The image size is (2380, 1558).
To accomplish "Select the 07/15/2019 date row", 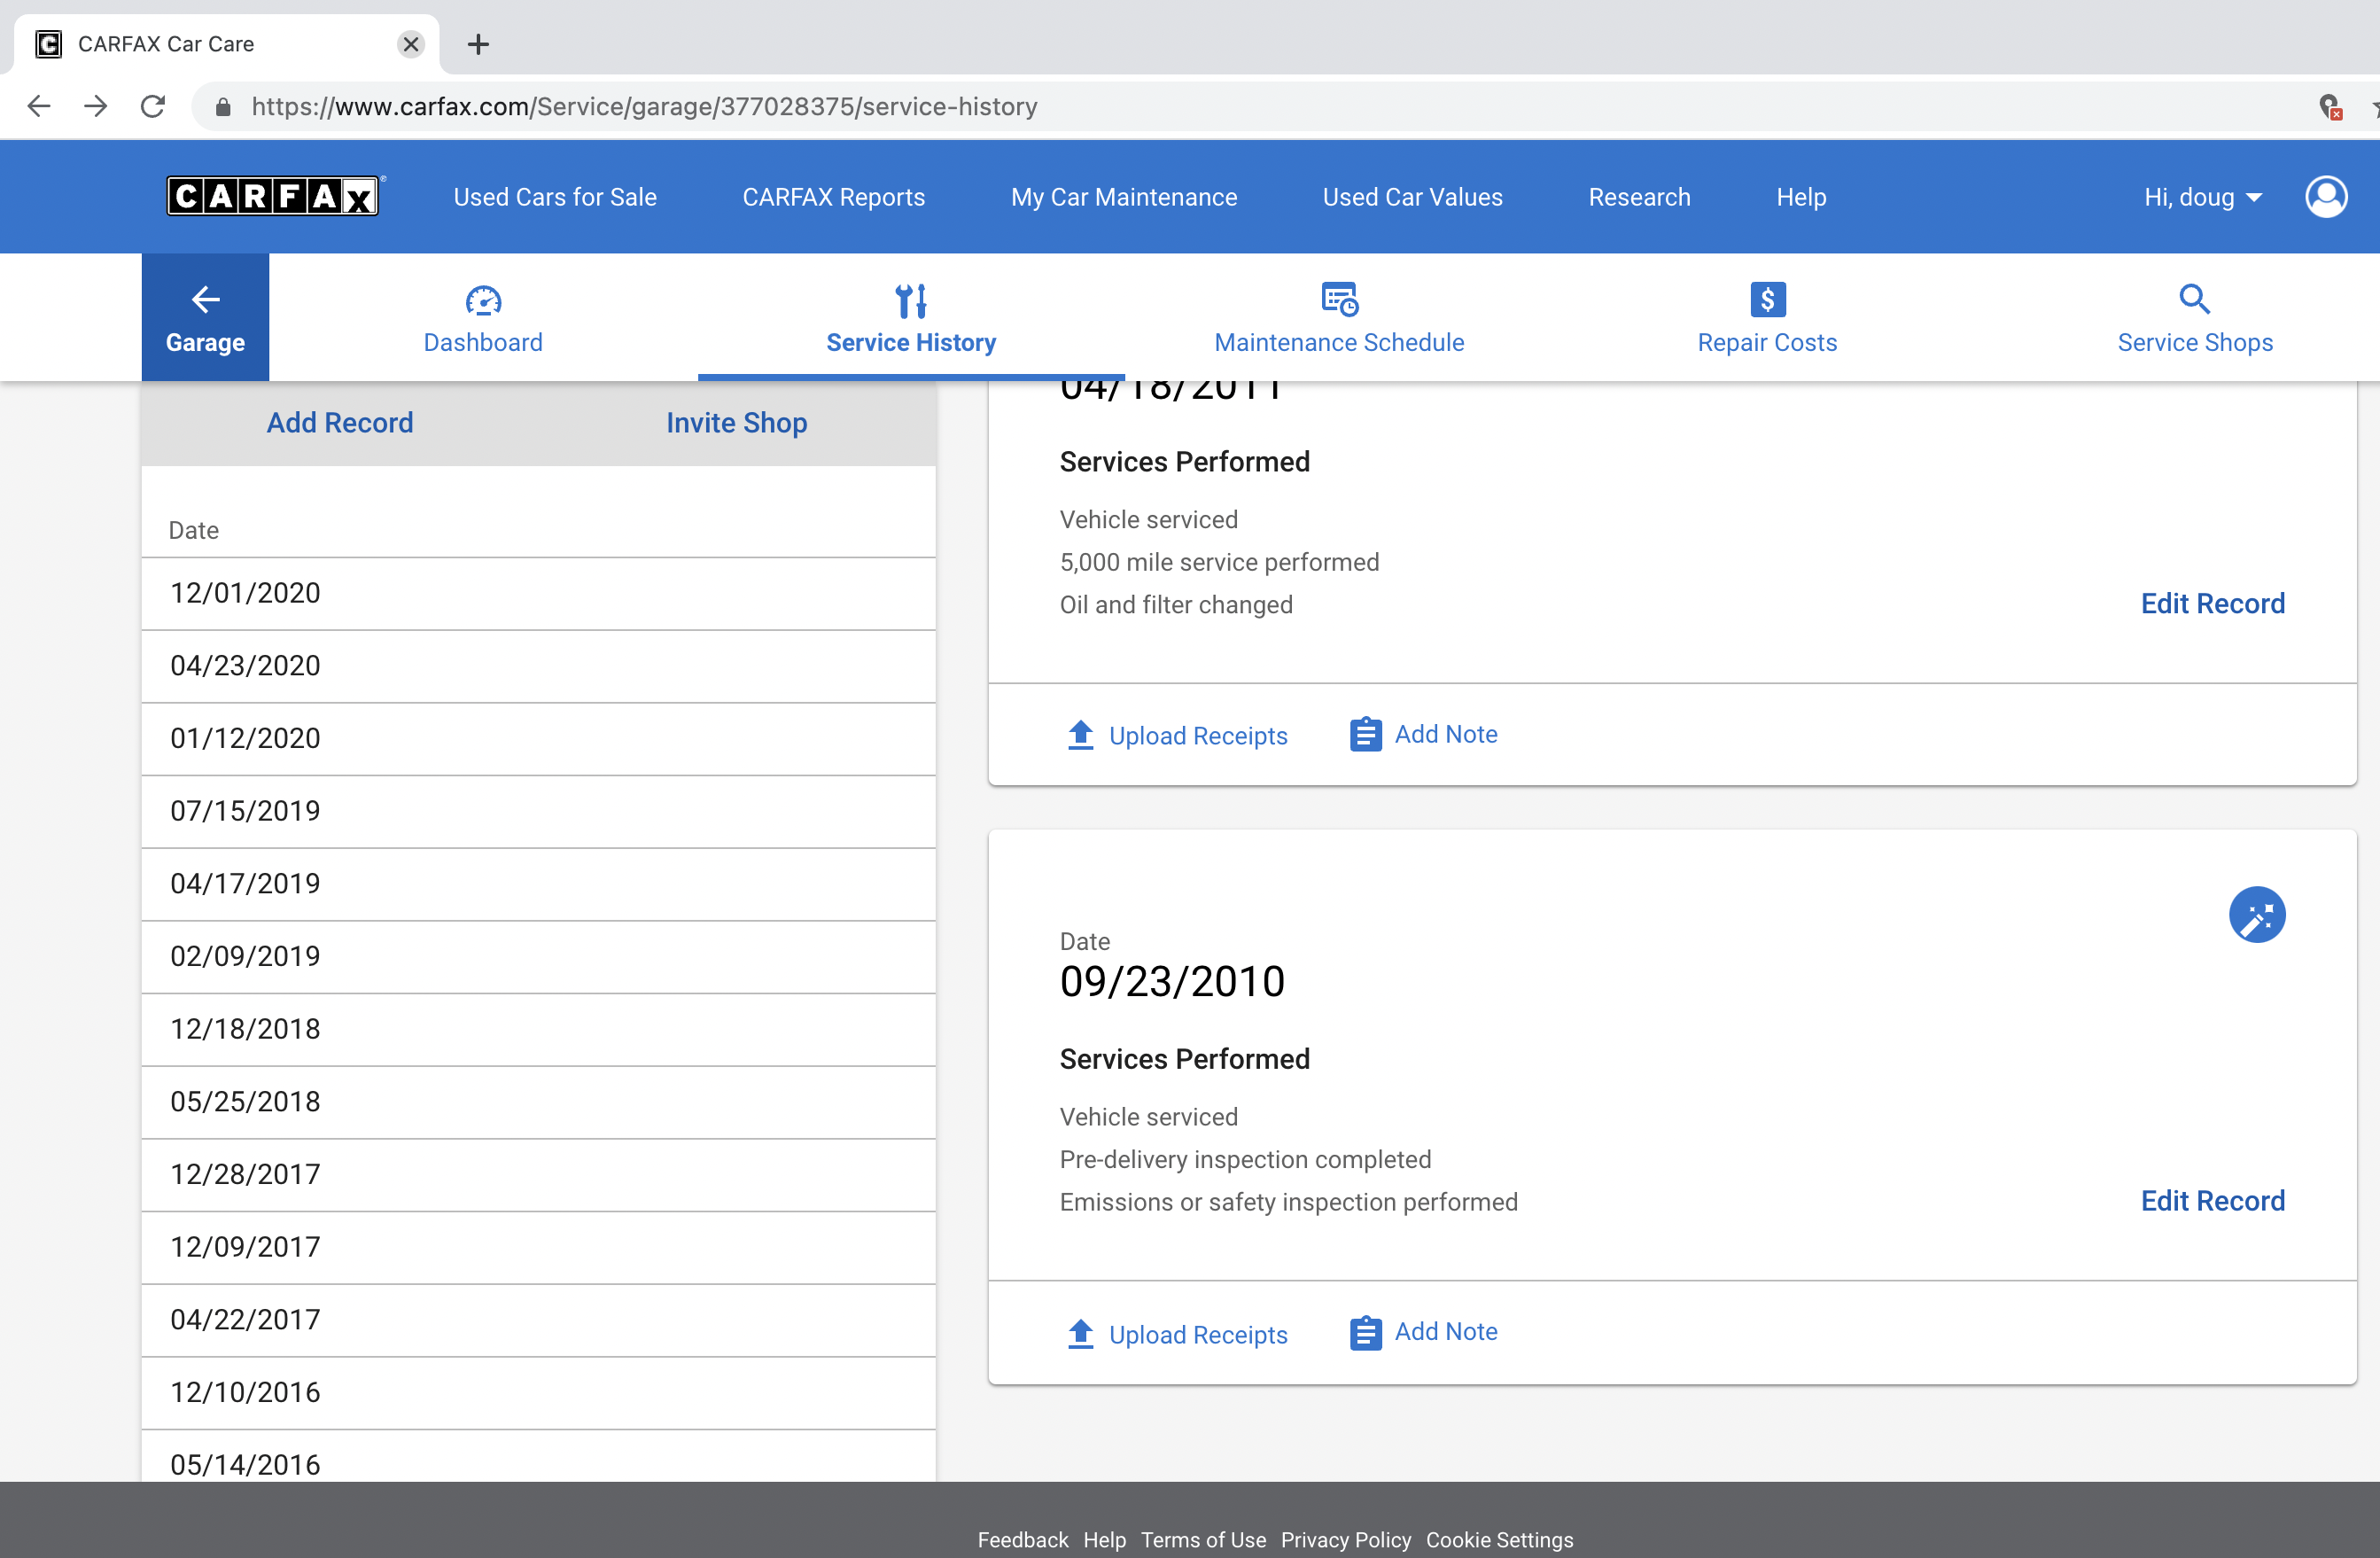I will tap(539, 811).
